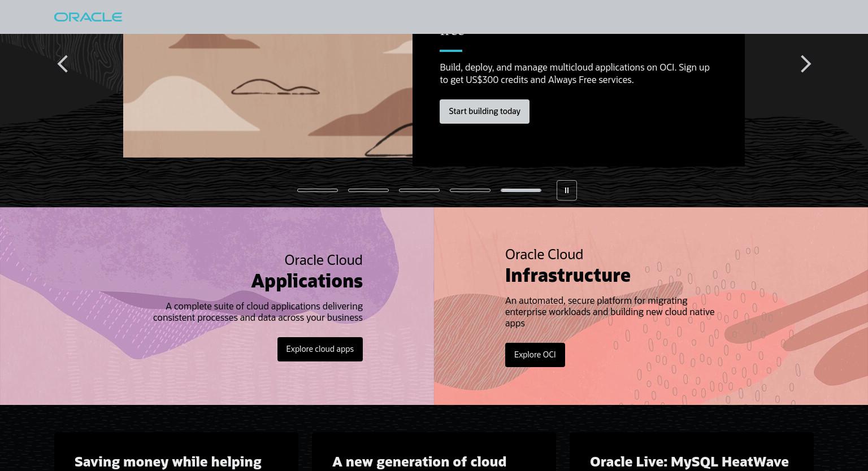Click the carousel slide's landscape artwork
Screen dimensions: 868x471
point(268,95)
